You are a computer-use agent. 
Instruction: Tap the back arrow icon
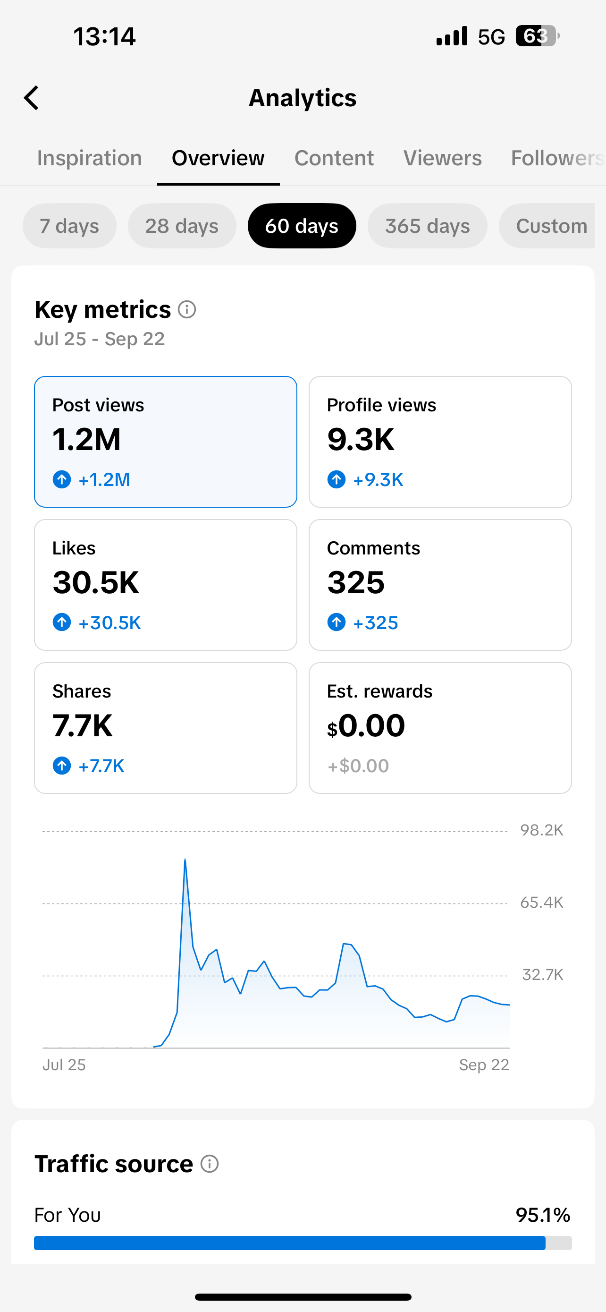32,98
